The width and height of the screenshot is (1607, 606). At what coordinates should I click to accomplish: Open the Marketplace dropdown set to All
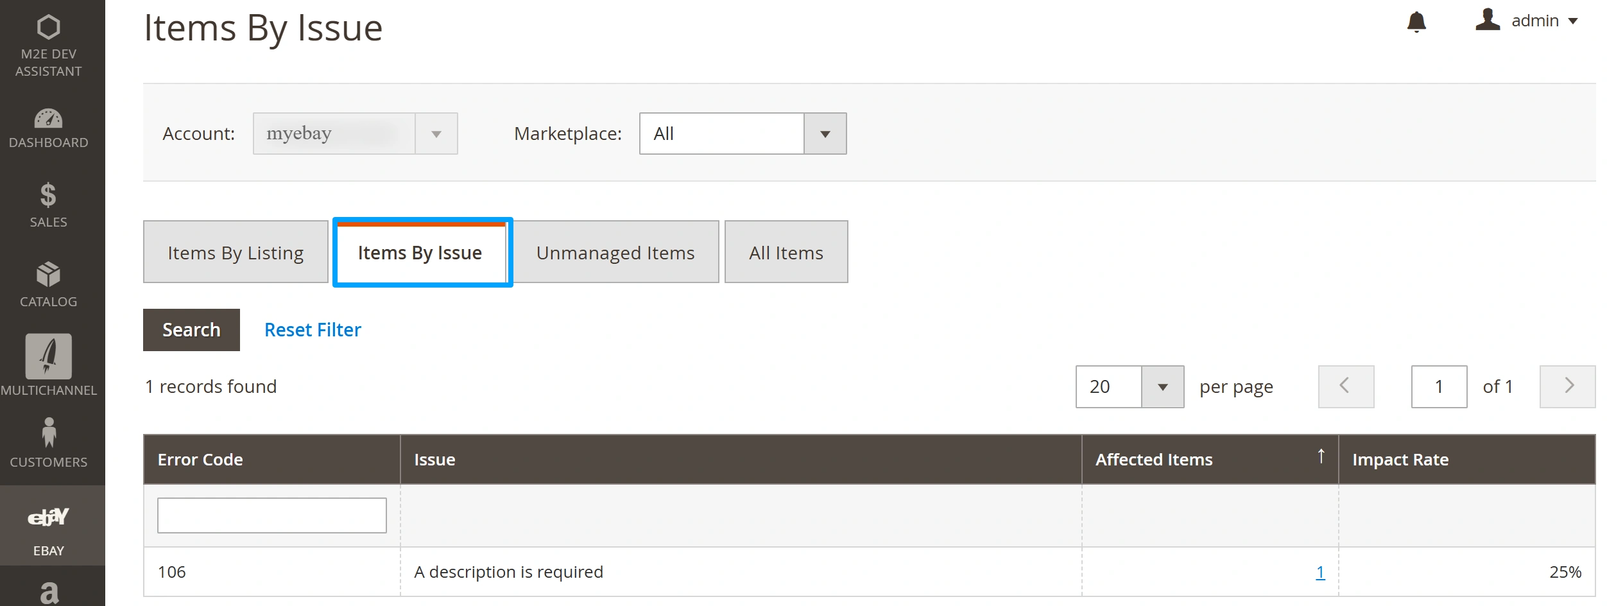click(x=743, y=134)
